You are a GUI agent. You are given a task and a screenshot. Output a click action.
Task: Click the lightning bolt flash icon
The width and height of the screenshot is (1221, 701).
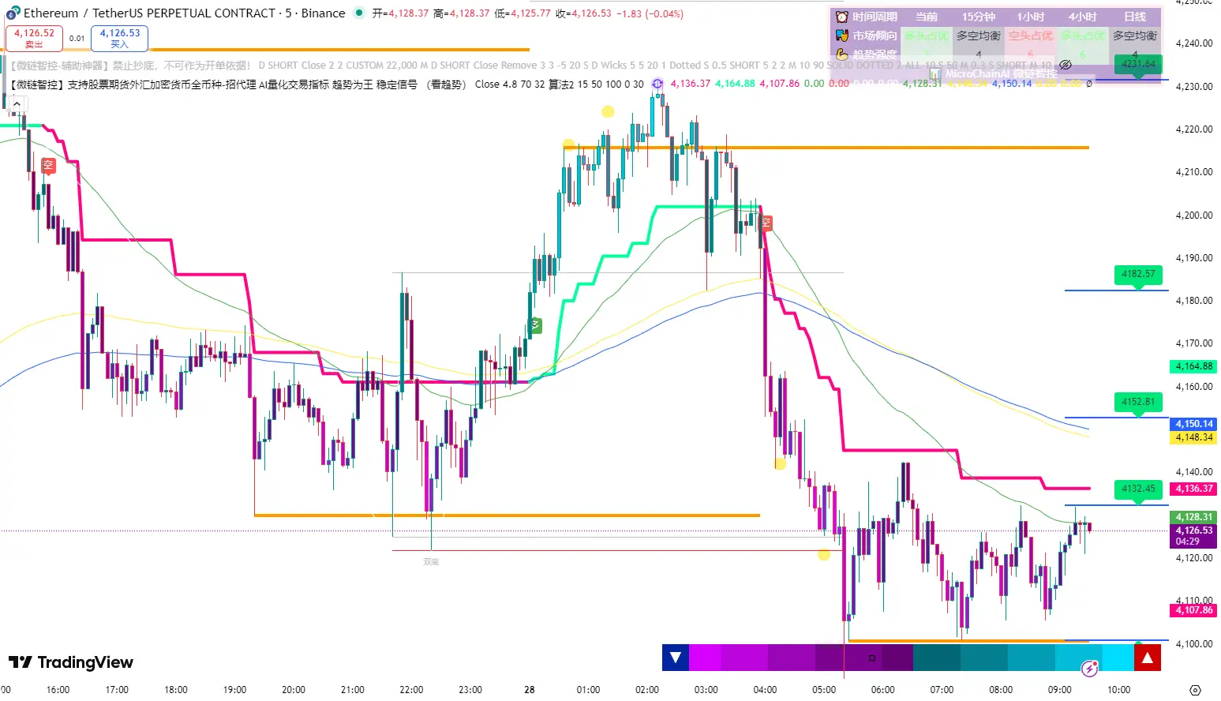tap(1090, 669)
